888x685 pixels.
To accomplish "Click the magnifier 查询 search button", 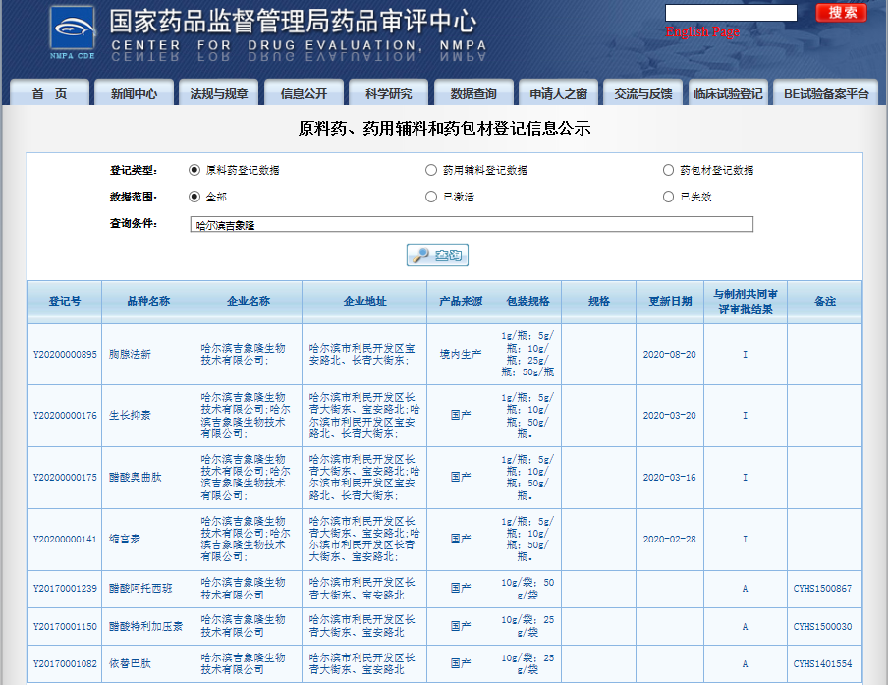I will coord(437,256).
